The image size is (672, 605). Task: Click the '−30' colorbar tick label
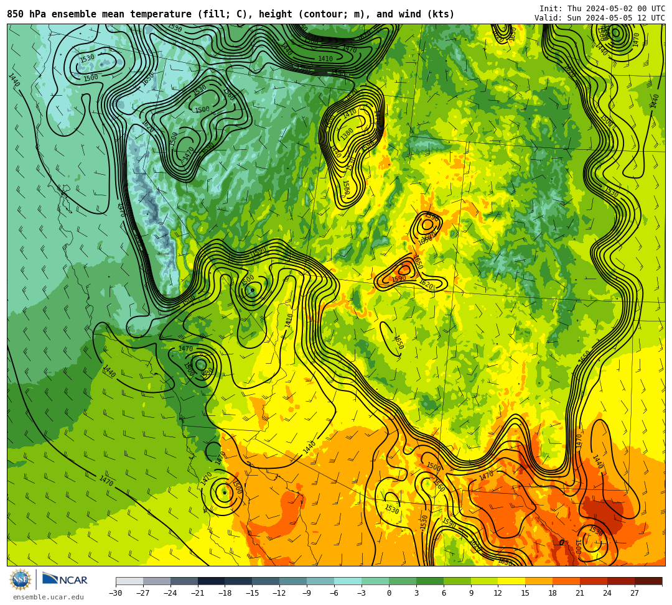click(x=116, y=593)
